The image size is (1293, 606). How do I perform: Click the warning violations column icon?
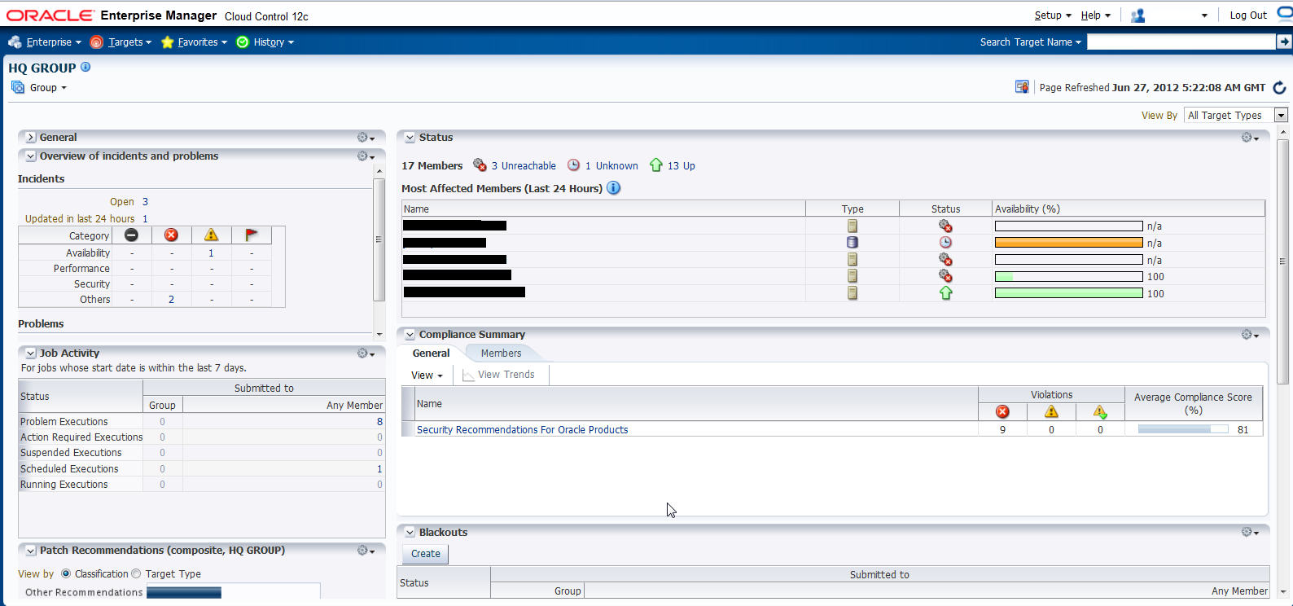[x=1051, y=412]
